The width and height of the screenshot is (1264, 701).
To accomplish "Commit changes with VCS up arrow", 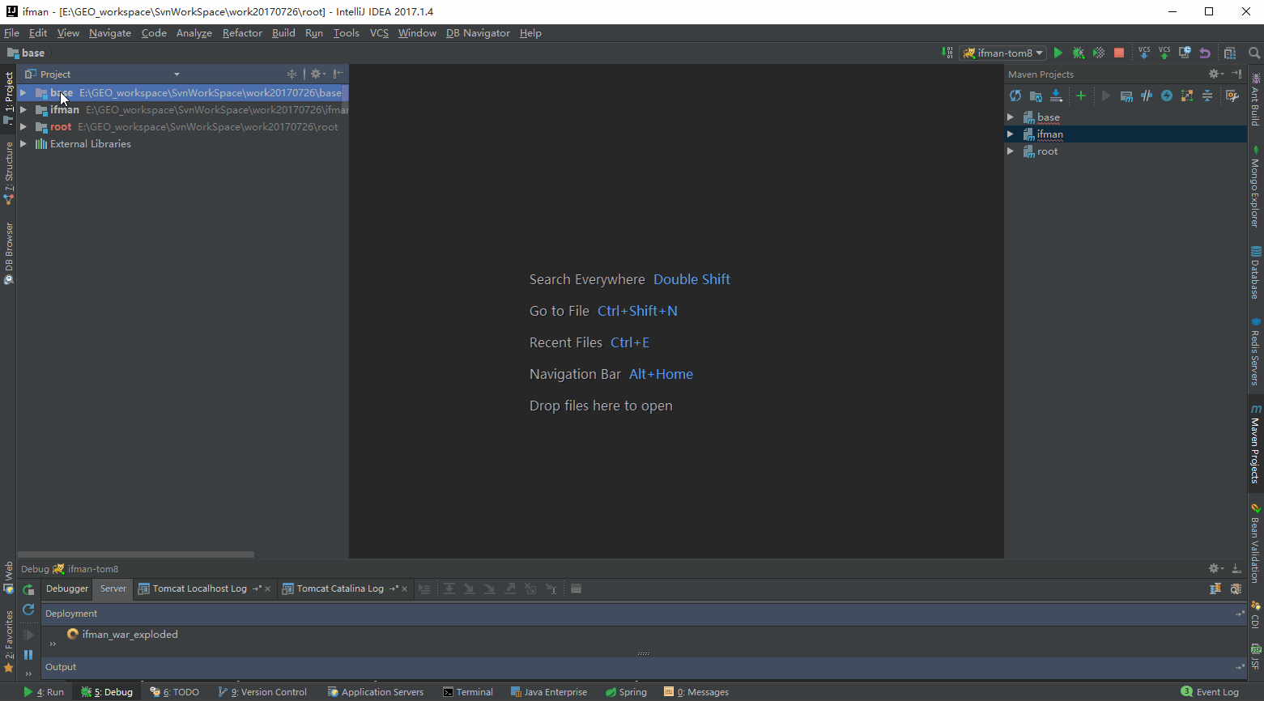I will click(1164, 53).
